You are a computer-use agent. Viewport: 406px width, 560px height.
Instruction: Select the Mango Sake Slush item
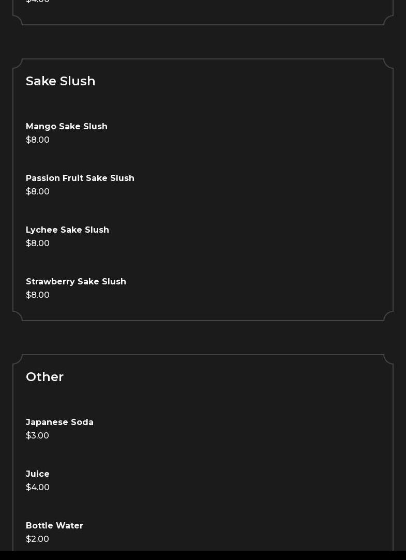[x=66, y=127]
